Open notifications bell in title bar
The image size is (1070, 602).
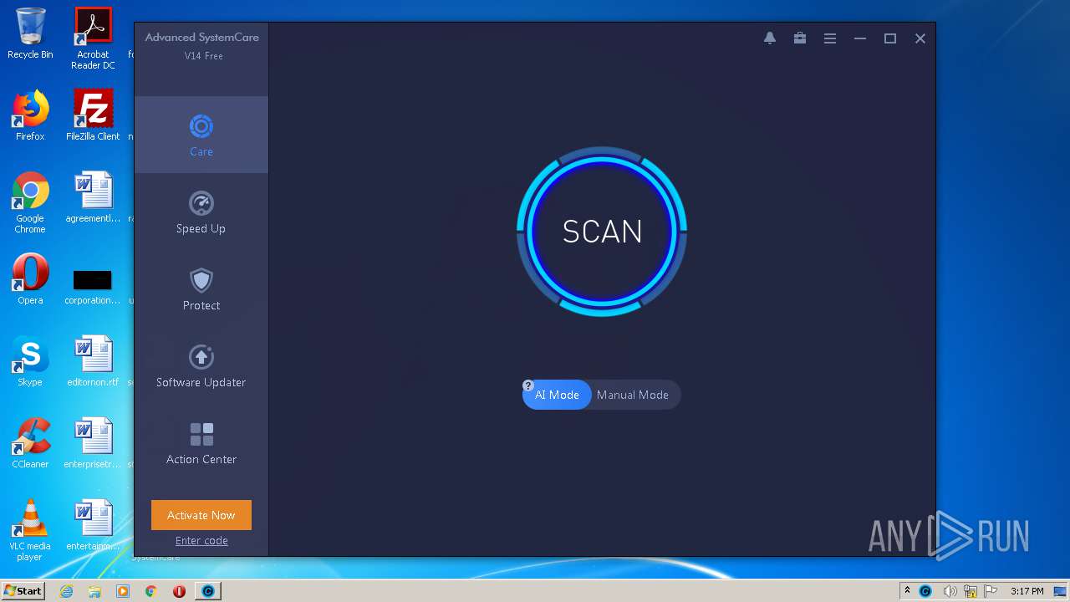pyautogui.click(x=770, y=38)
